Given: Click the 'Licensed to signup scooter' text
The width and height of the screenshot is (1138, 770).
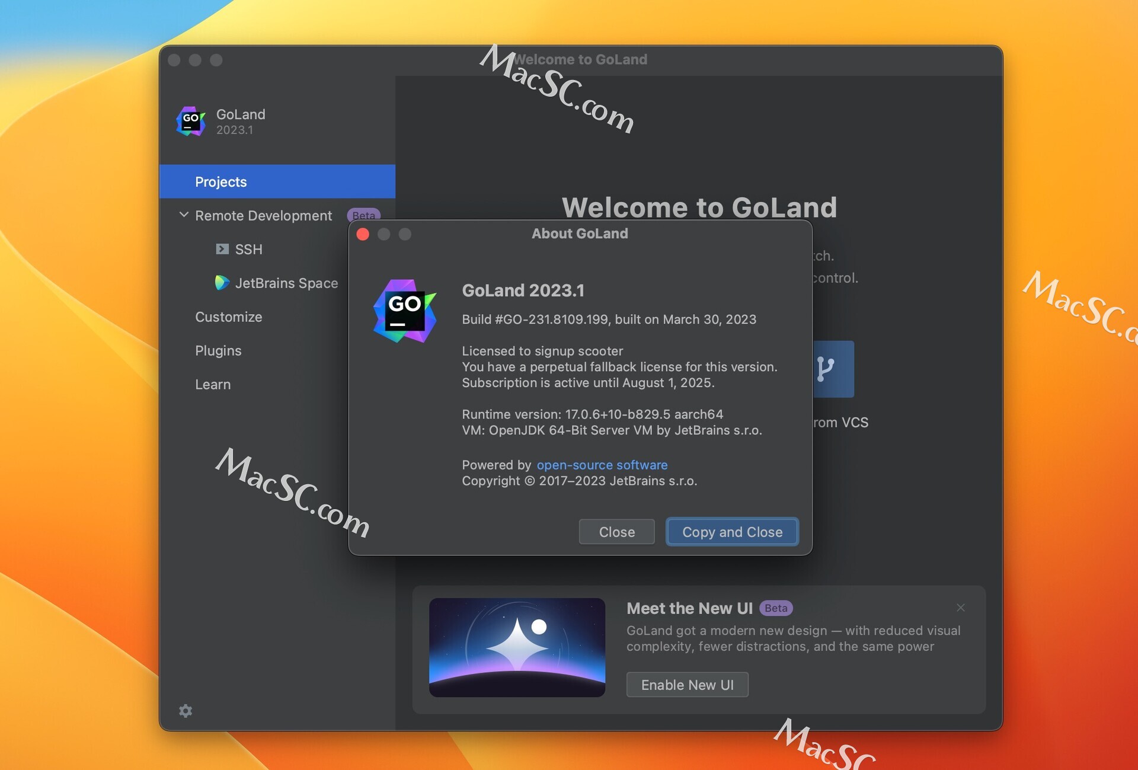Looking at the screenshot, I should pyautogui.click(x=542, y=351).
